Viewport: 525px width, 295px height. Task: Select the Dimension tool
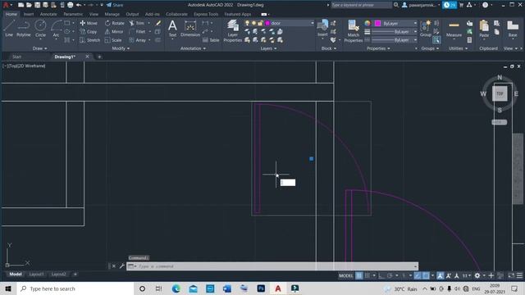click(x=190, y=28)
